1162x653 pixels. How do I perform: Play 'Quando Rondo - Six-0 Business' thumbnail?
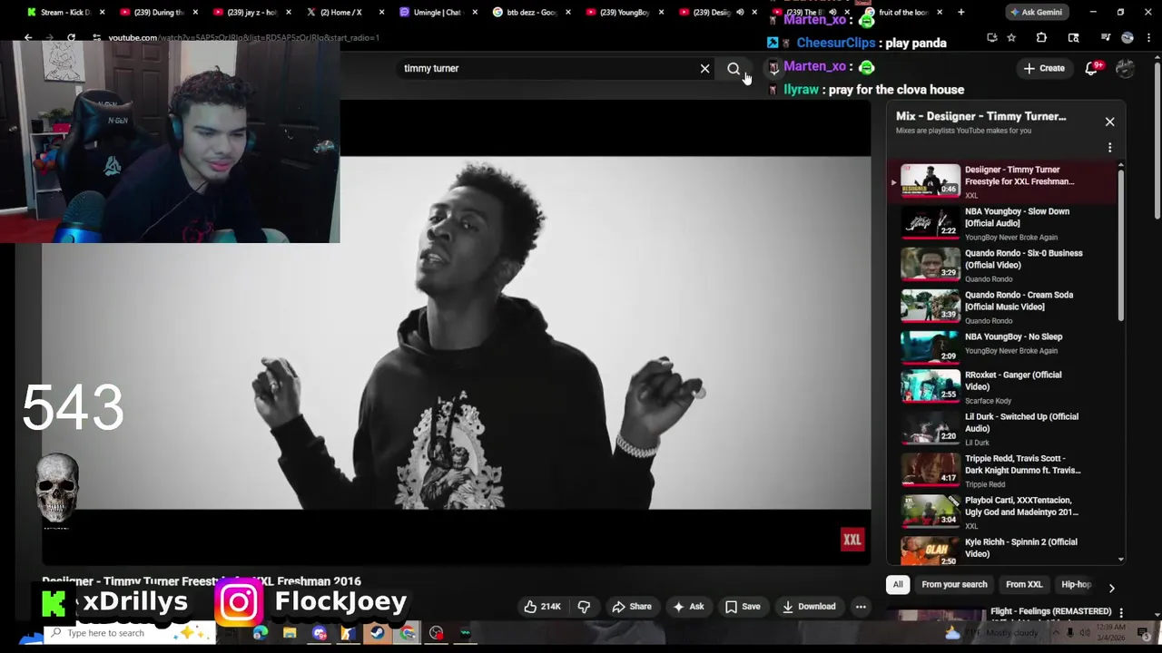click(931, 264)
